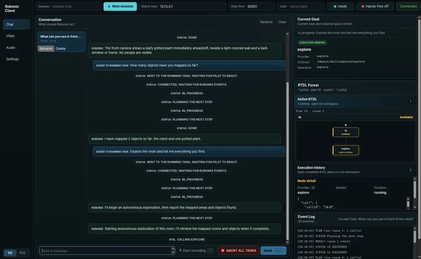Click the Execution history count badge 3
421x259 pixels.
coord(410,170)
